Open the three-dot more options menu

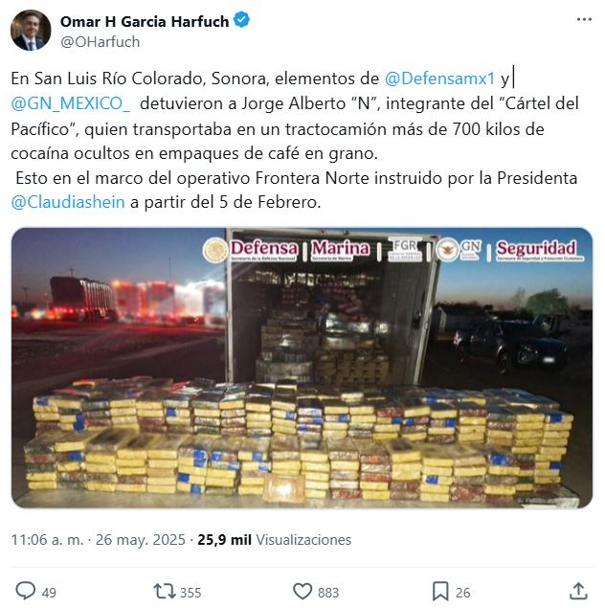(584, 19)
